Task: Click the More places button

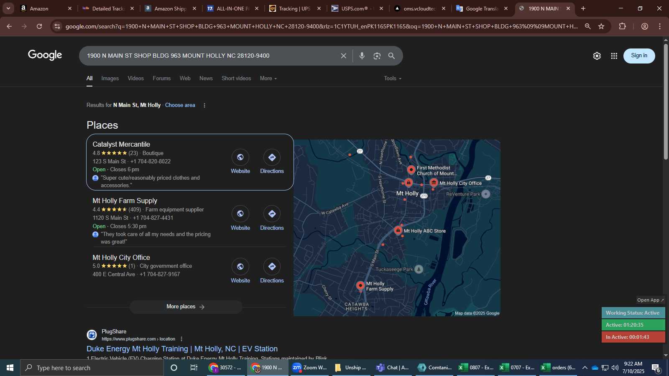Action: 186,307
